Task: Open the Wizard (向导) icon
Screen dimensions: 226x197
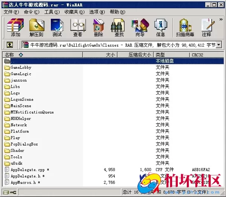Action: point(140,27)
